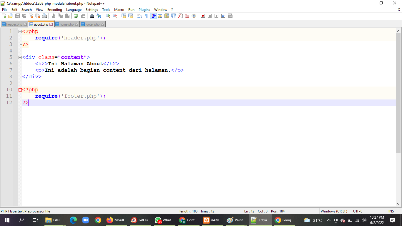Viewport: 402px width, 226px height.
Task: Collapse the PHP fold marker on line 10
Action: 20,90
